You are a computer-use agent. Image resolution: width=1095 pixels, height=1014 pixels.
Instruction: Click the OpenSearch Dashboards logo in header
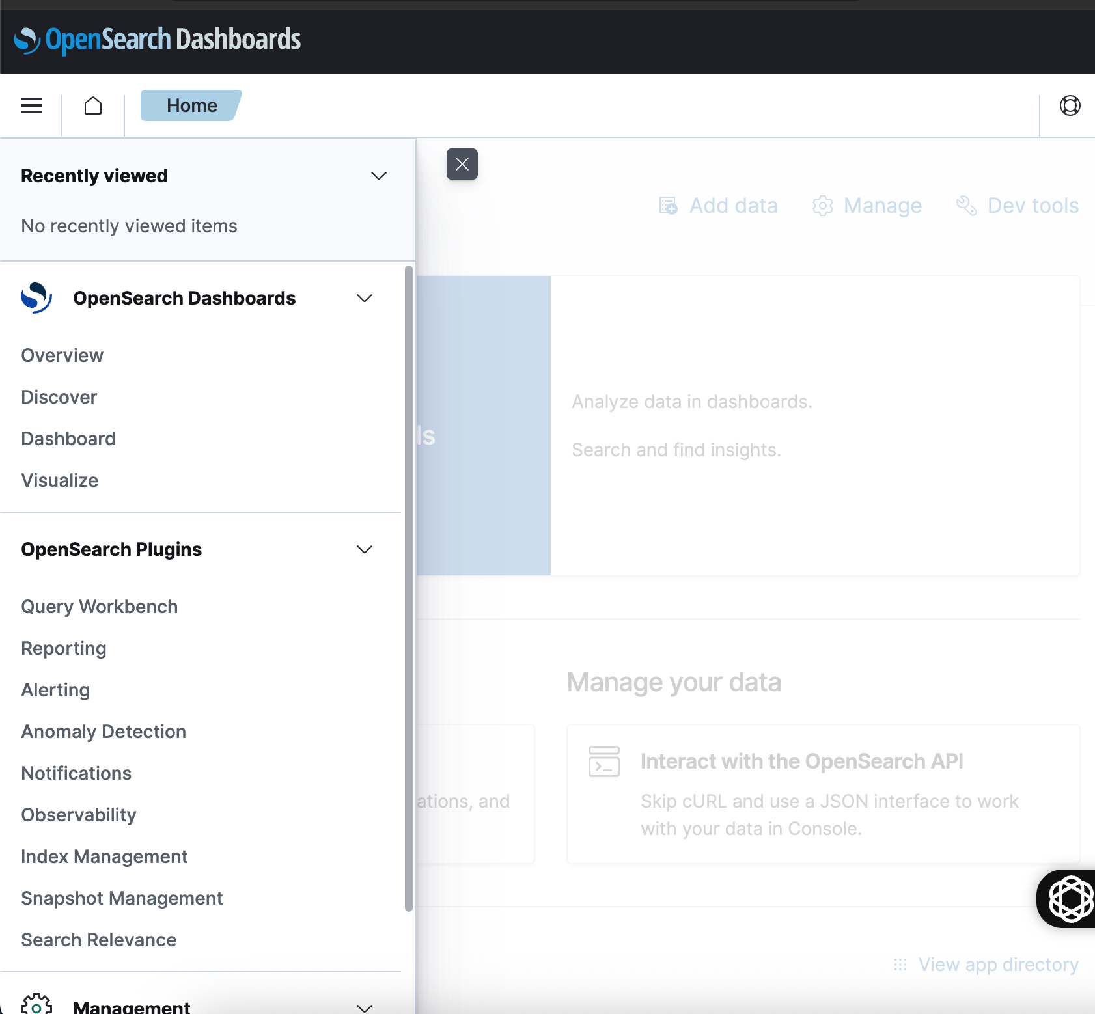click(x=157, y=40)
